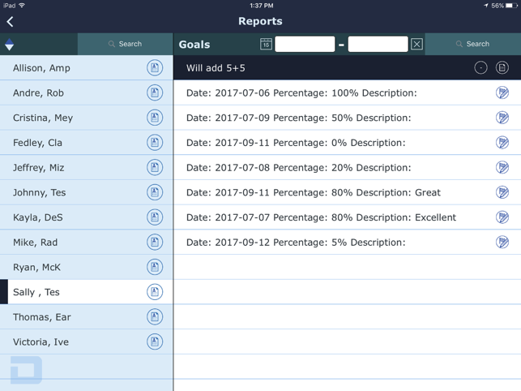Edit the 80% 'Excellent' entry
The width and height of the screenshot is (521, 391).
(x=502, y=217)
